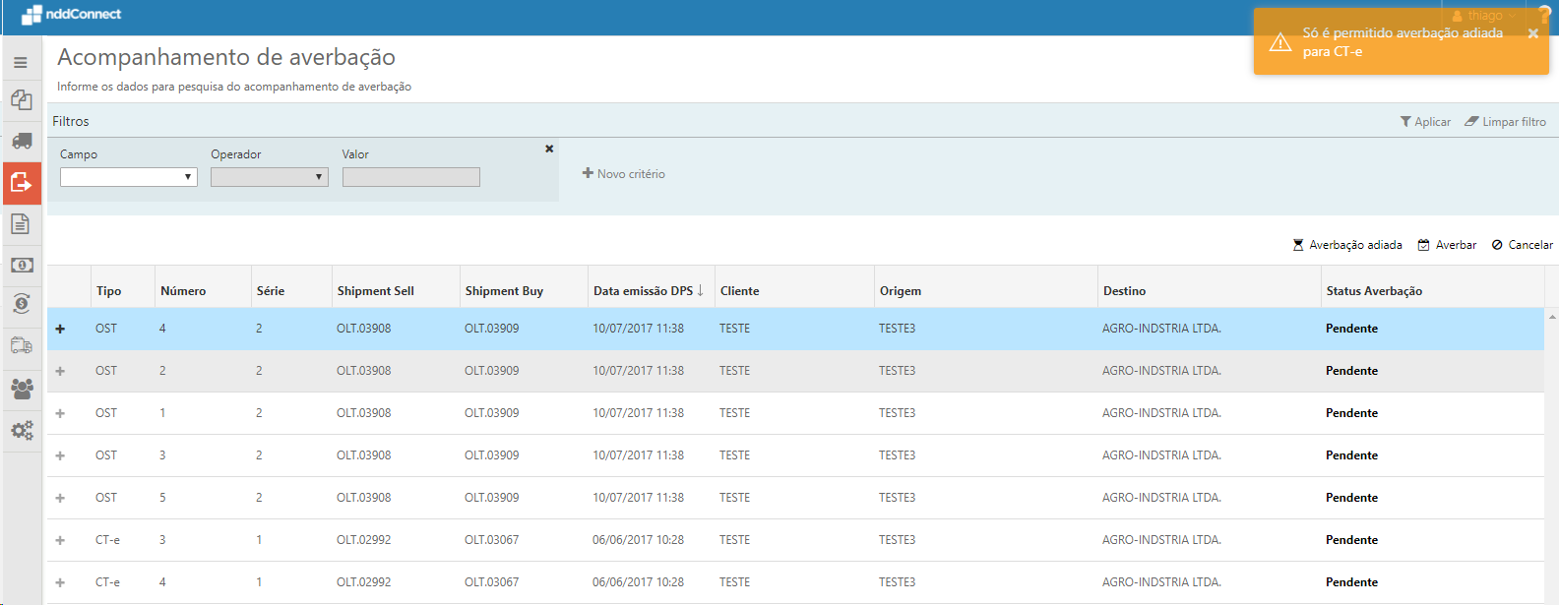This screenshot has width=1559, height=605.
Task: Click Limpar filtro button
Action: click(1505, 122)
